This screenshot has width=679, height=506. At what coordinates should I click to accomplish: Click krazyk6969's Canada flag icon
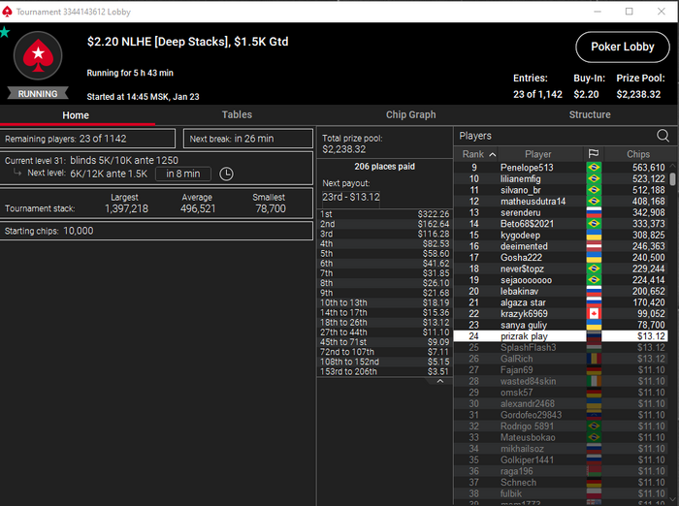(594, 313)
